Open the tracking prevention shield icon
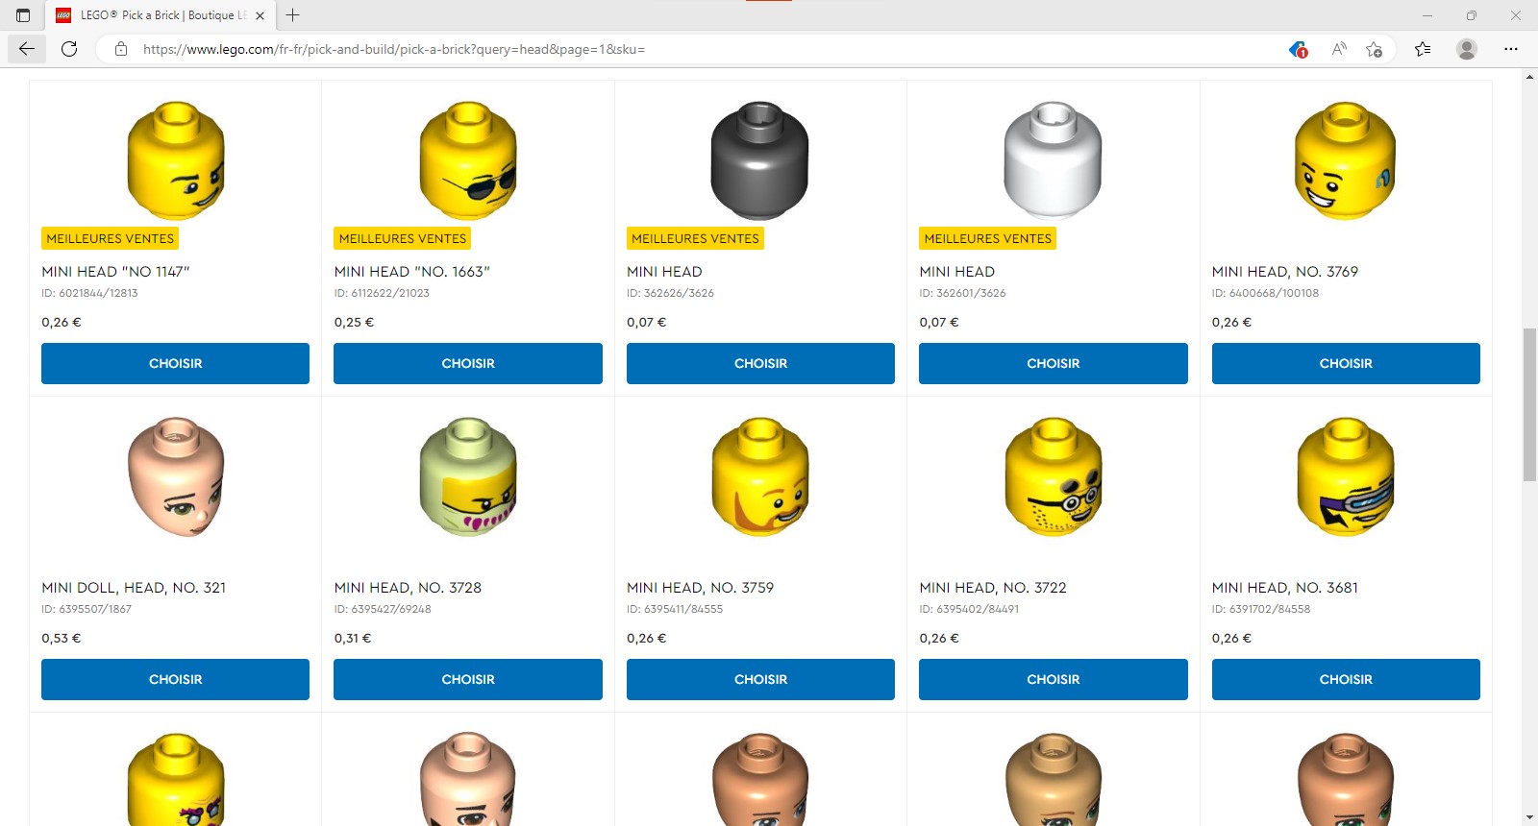This screenshot has width=1538, height=826. tap(1298, 49)
